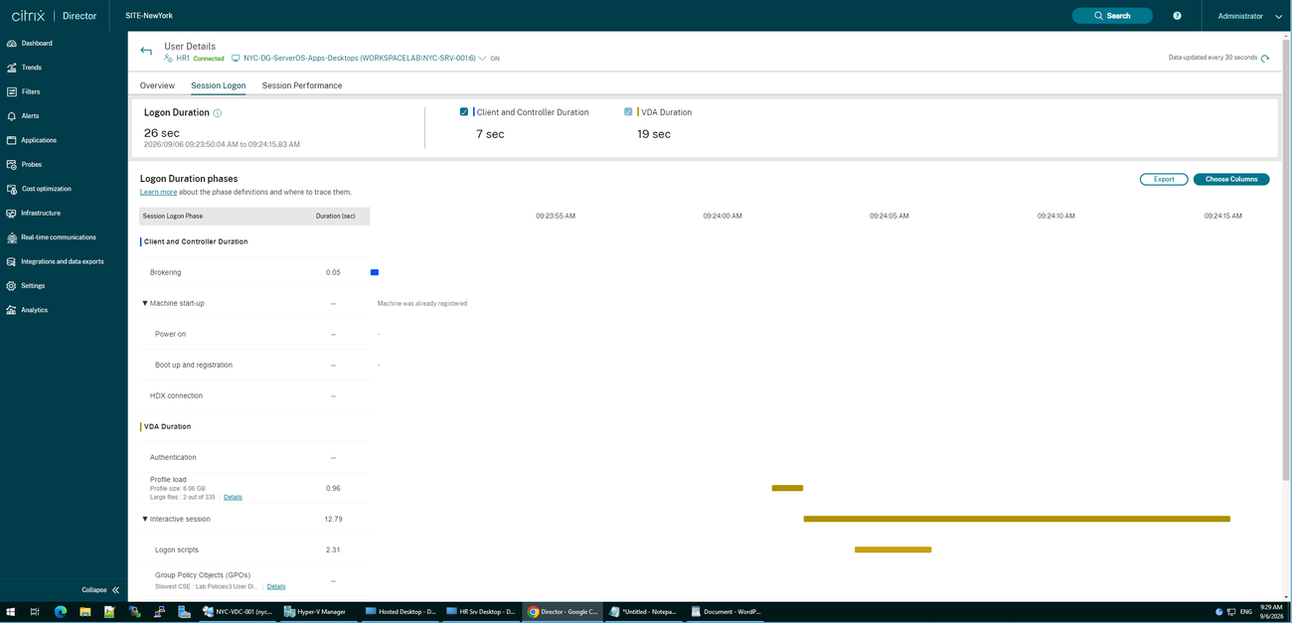Toggle the VDA Duration checkbox
Image resolution: width=1292 pixels, height=623 pixels.
click(x=628, y=112)
